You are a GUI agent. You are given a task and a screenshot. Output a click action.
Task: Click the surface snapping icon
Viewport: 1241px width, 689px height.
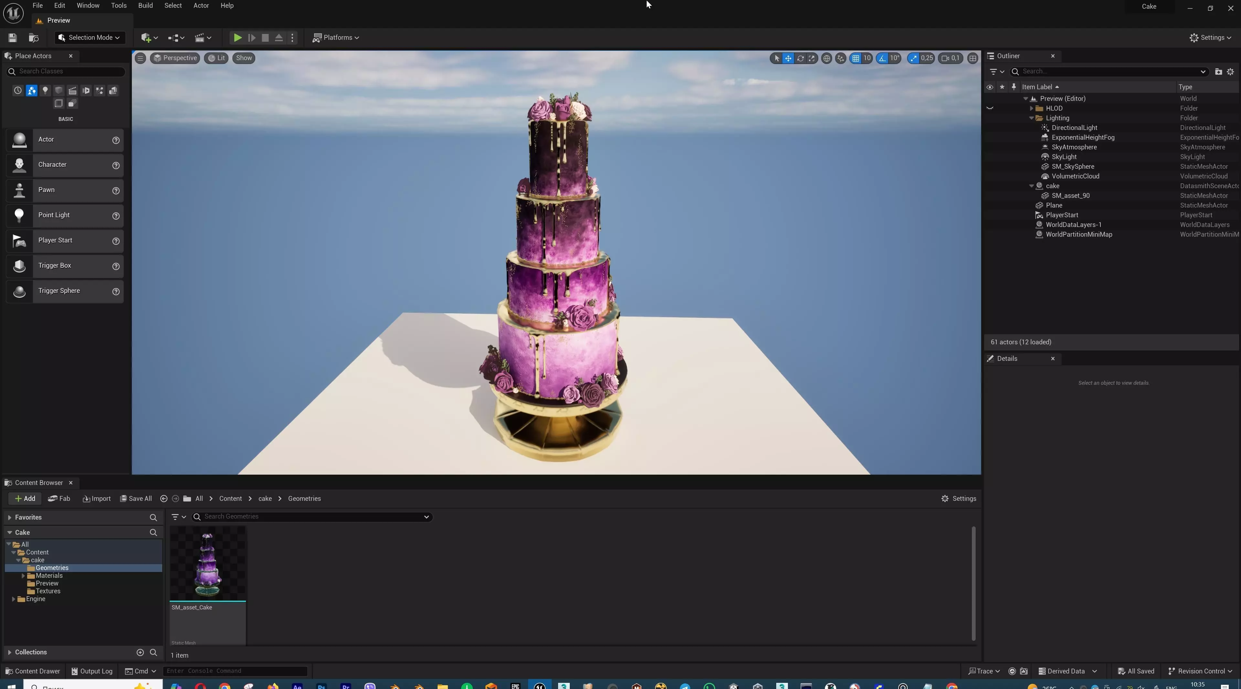(x=841, y=58)
